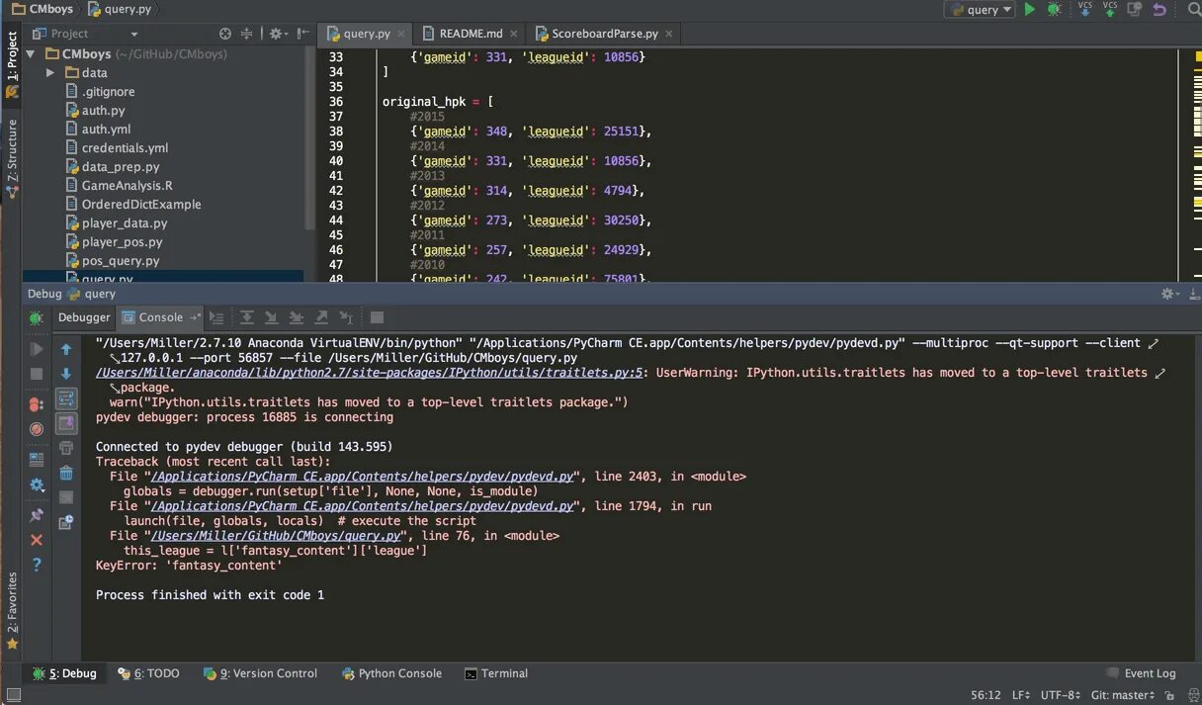
Task: Move up the stack trace with the blue up arrow
Action: point(66,349)
